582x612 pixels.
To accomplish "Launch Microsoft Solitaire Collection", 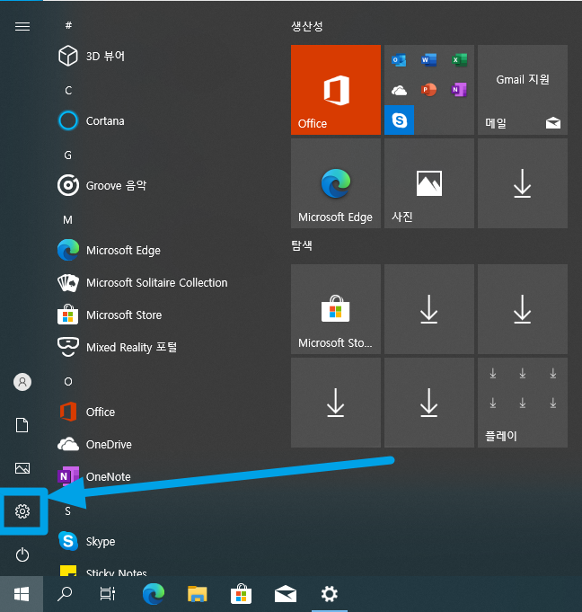I will pos(143,282).
